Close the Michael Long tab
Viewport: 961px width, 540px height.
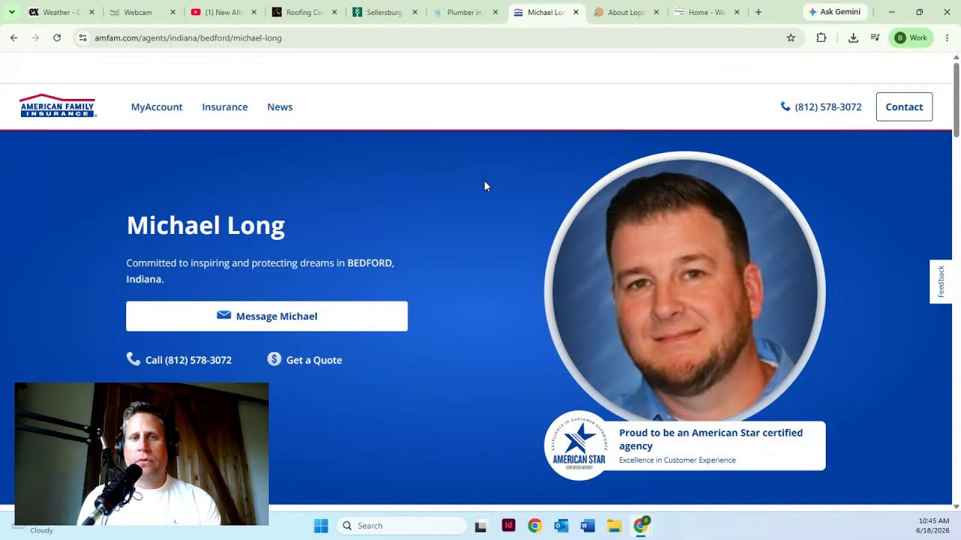click(576, 12)
